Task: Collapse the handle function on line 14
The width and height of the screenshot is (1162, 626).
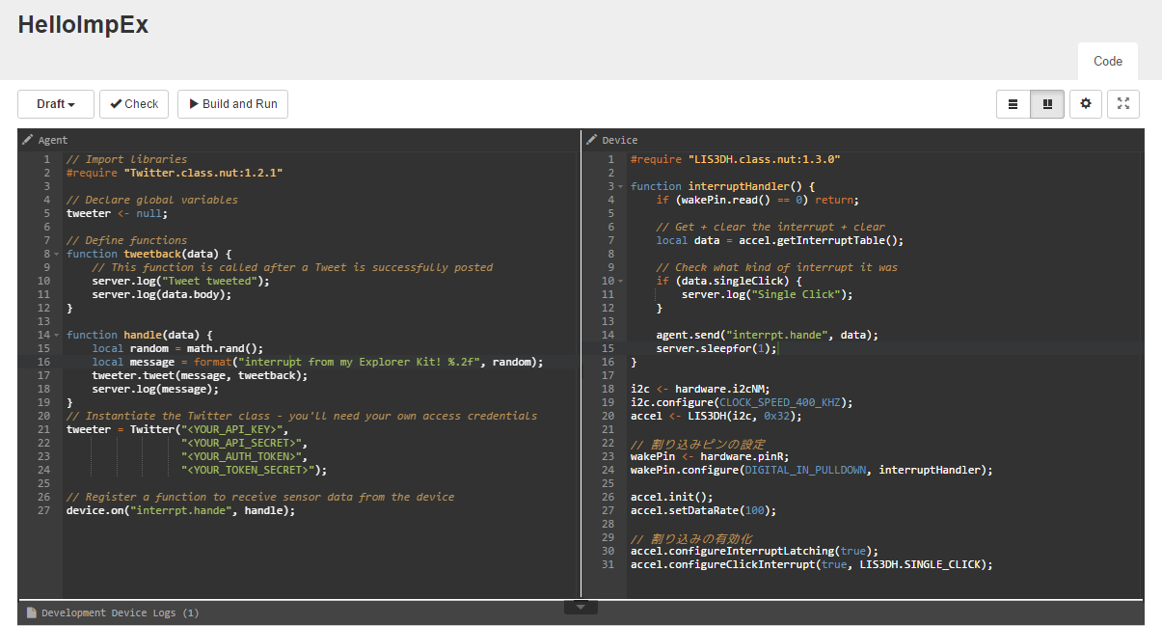Action: [x=55, y=334]
